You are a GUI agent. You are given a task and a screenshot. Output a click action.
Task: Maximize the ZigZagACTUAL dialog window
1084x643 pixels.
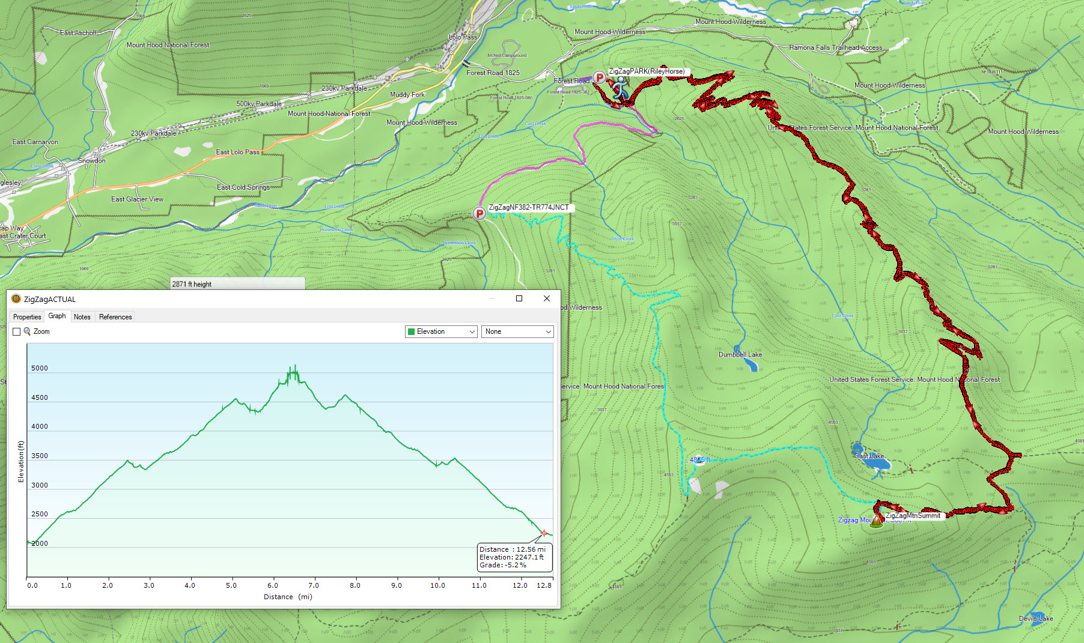pos(519,299)
